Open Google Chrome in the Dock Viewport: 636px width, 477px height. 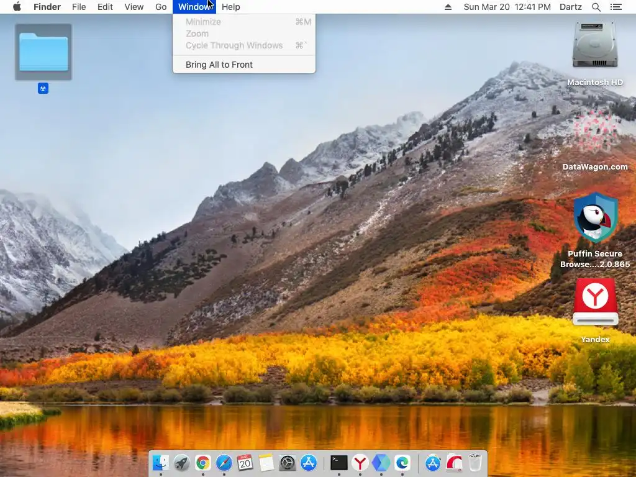tap(203, 462)
